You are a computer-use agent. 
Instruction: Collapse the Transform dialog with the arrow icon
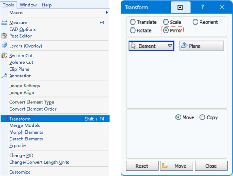click(x=180, y=7)
